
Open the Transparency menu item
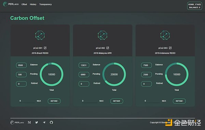45,4
